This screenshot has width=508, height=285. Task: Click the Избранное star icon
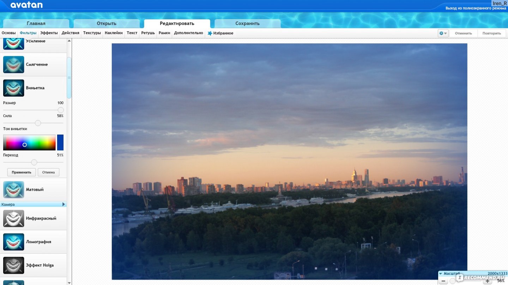(210, 33)
